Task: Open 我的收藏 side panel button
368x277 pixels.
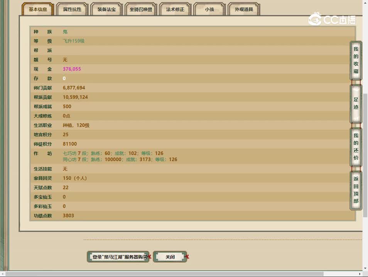Action: [x=356, y=60]
